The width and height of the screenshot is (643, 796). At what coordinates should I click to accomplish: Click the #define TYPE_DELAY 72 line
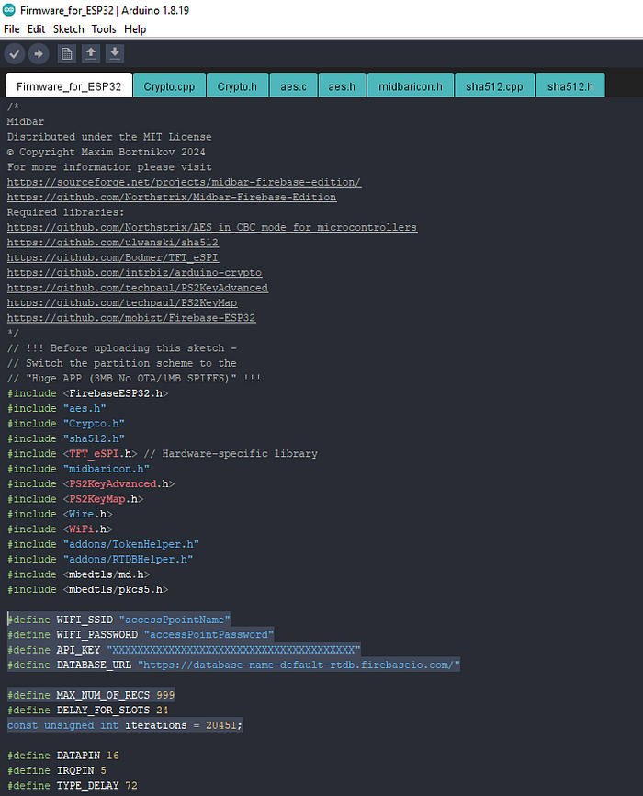pos(72,785)
